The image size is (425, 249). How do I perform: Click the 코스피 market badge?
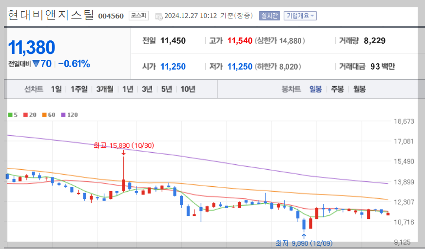pos(138,16)
